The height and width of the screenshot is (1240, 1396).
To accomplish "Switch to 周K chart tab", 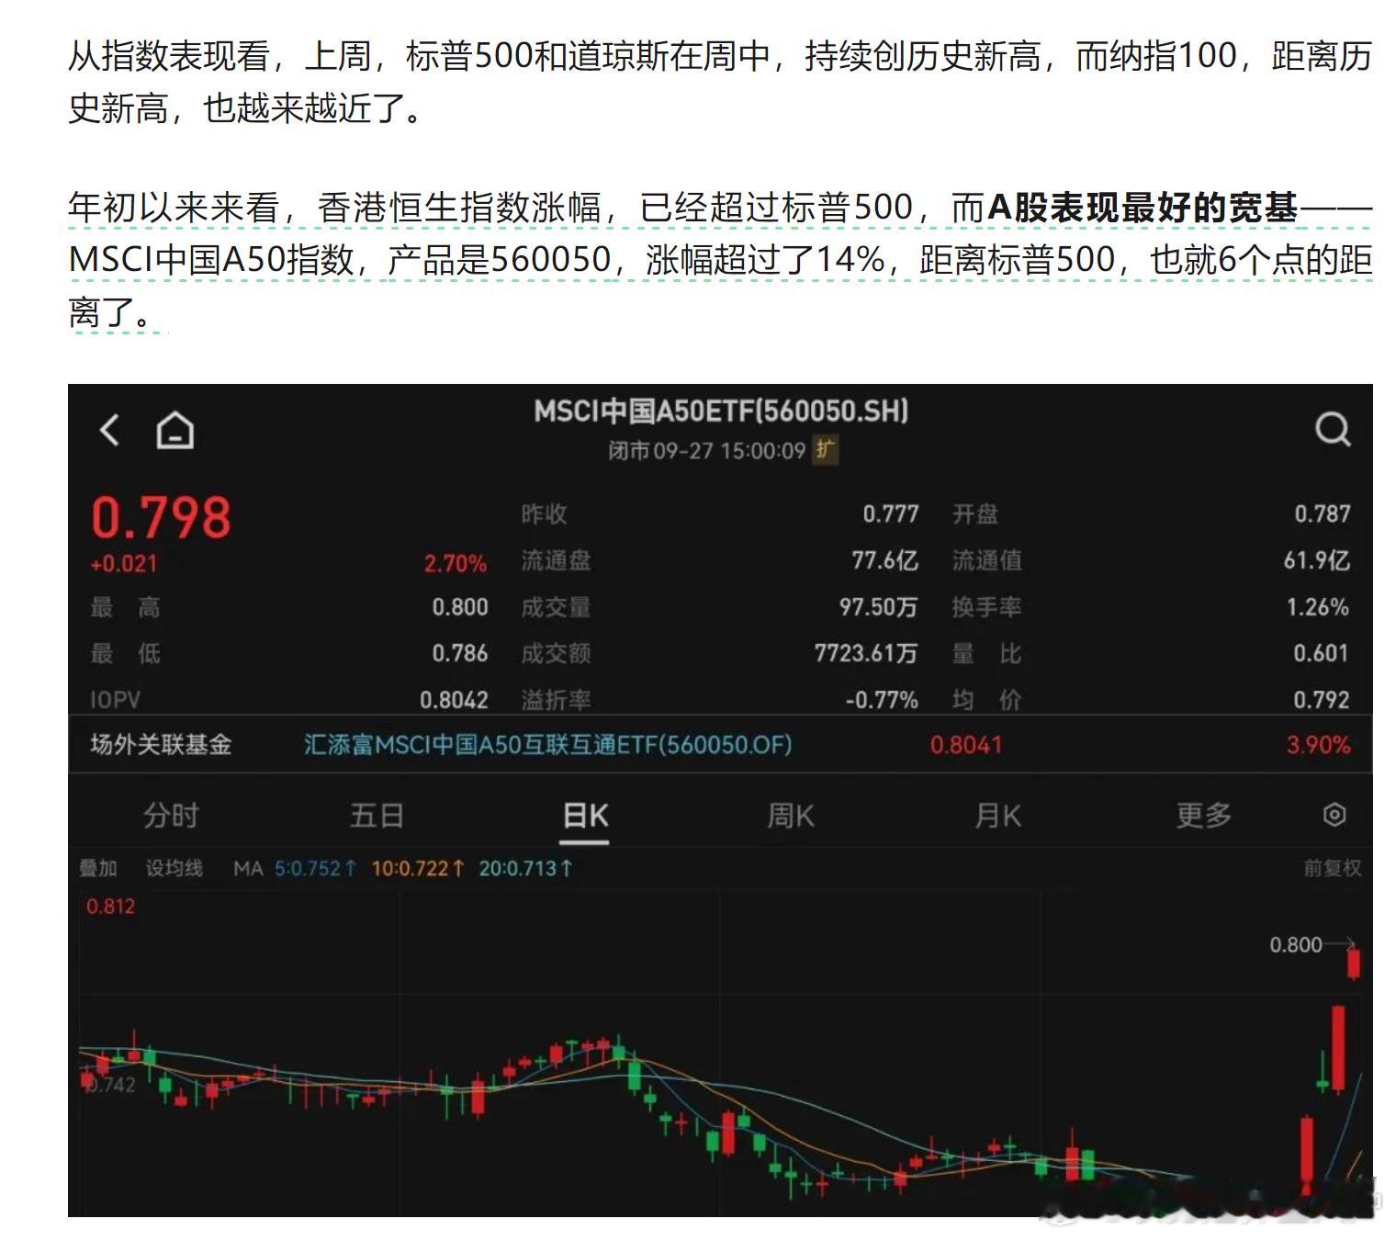I will pyautogui.click(x=791, y=815).
